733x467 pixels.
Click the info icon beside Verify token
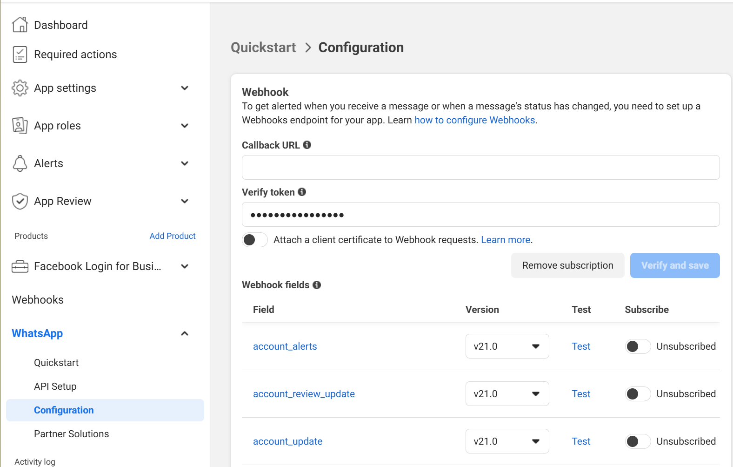coord(302,192)
